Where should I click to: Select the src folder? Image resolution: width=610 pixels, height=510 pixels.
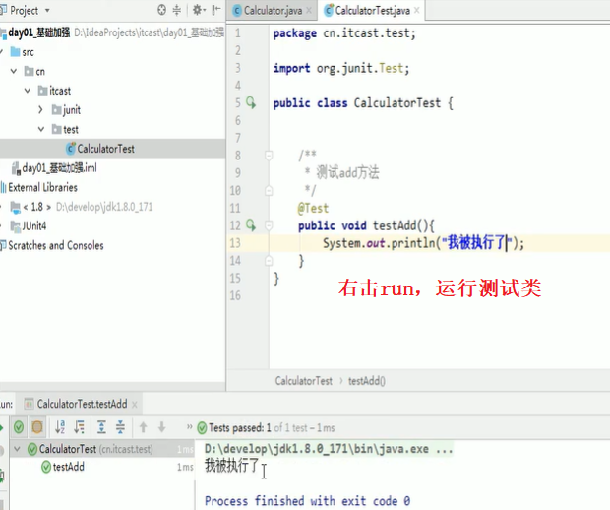(x=23, y=52)
